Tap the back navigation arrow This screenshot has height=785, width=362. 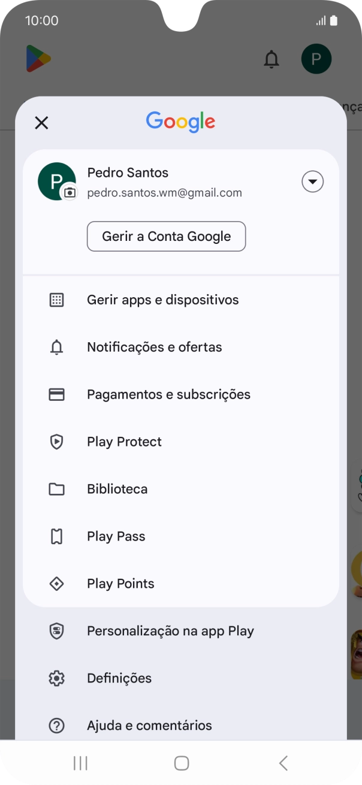[x=283, y=763]
